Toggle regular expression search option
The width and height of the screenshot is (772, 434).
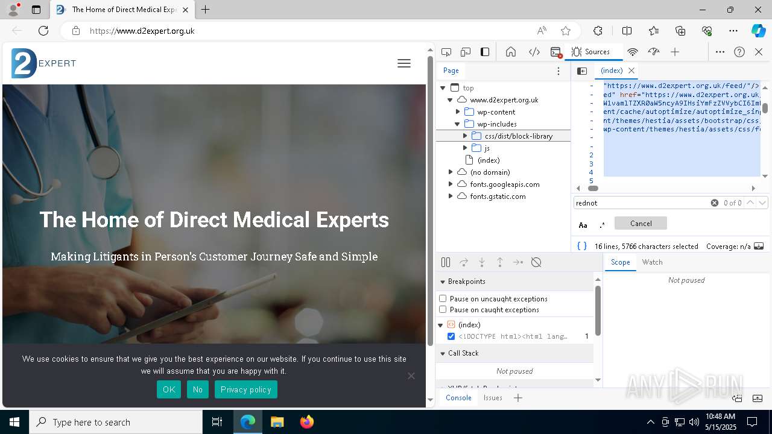click(602, 225)
